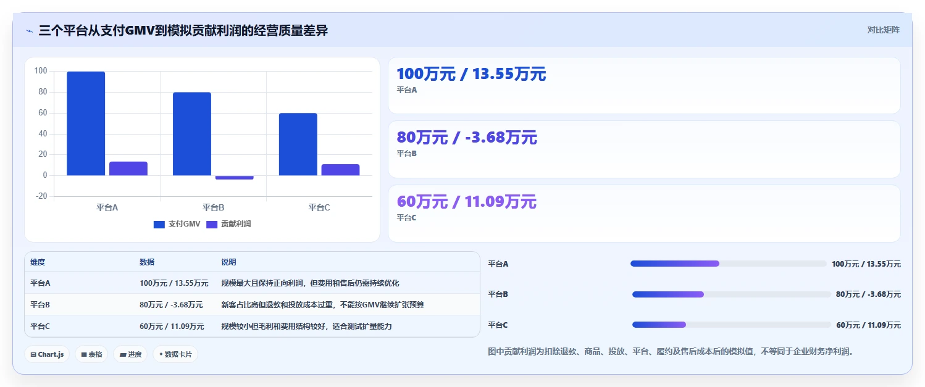Click the 对比矩阵 label
Viewport: 925px width, 387px height.
[x=884, y=30]
